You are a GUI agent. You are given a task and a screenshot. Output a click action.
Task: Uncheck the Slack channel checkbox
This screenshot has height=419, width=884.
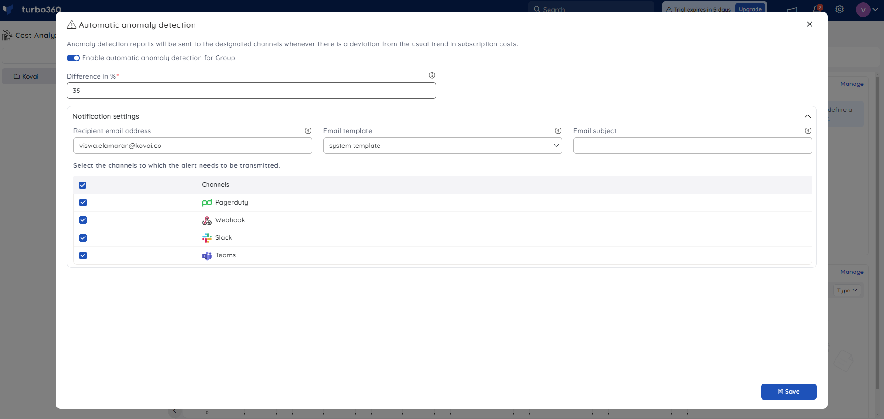pyautogui.click(x=83, y=238)
